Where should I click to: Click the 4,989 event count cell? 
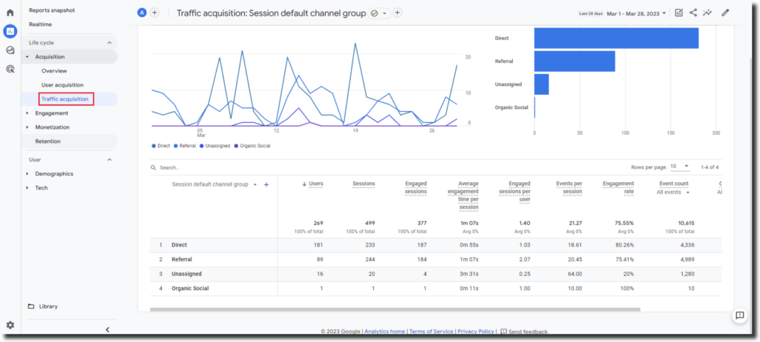(x=687, y=260)
